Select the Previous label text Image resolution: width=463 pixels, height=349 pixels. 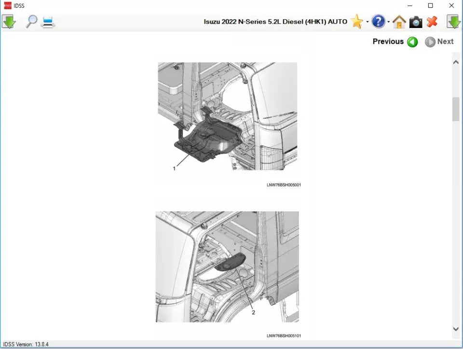[388, 42]
